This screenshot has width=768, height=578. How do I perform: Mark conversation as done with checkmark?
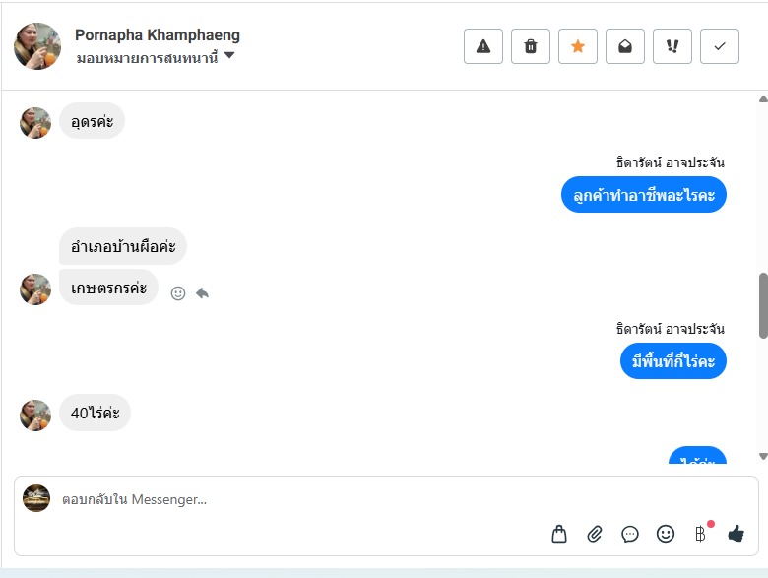point(720,46)
